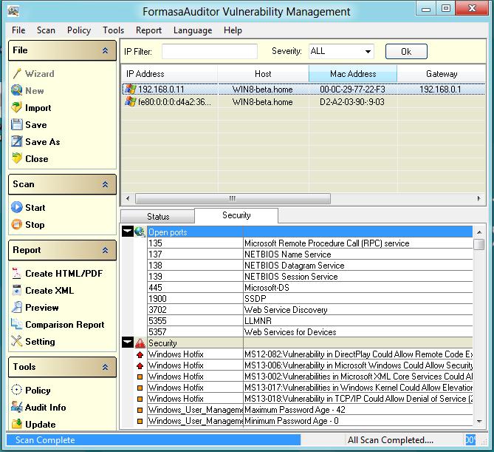Select Minimum Password Age - 0 row
Viewport: 494px width, 452px height.
pos(310,421)
